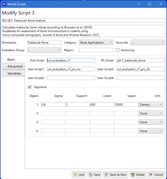This screenshot has width=167, height=179.
Task: Click the Region input field
Action: coord(96,50)
